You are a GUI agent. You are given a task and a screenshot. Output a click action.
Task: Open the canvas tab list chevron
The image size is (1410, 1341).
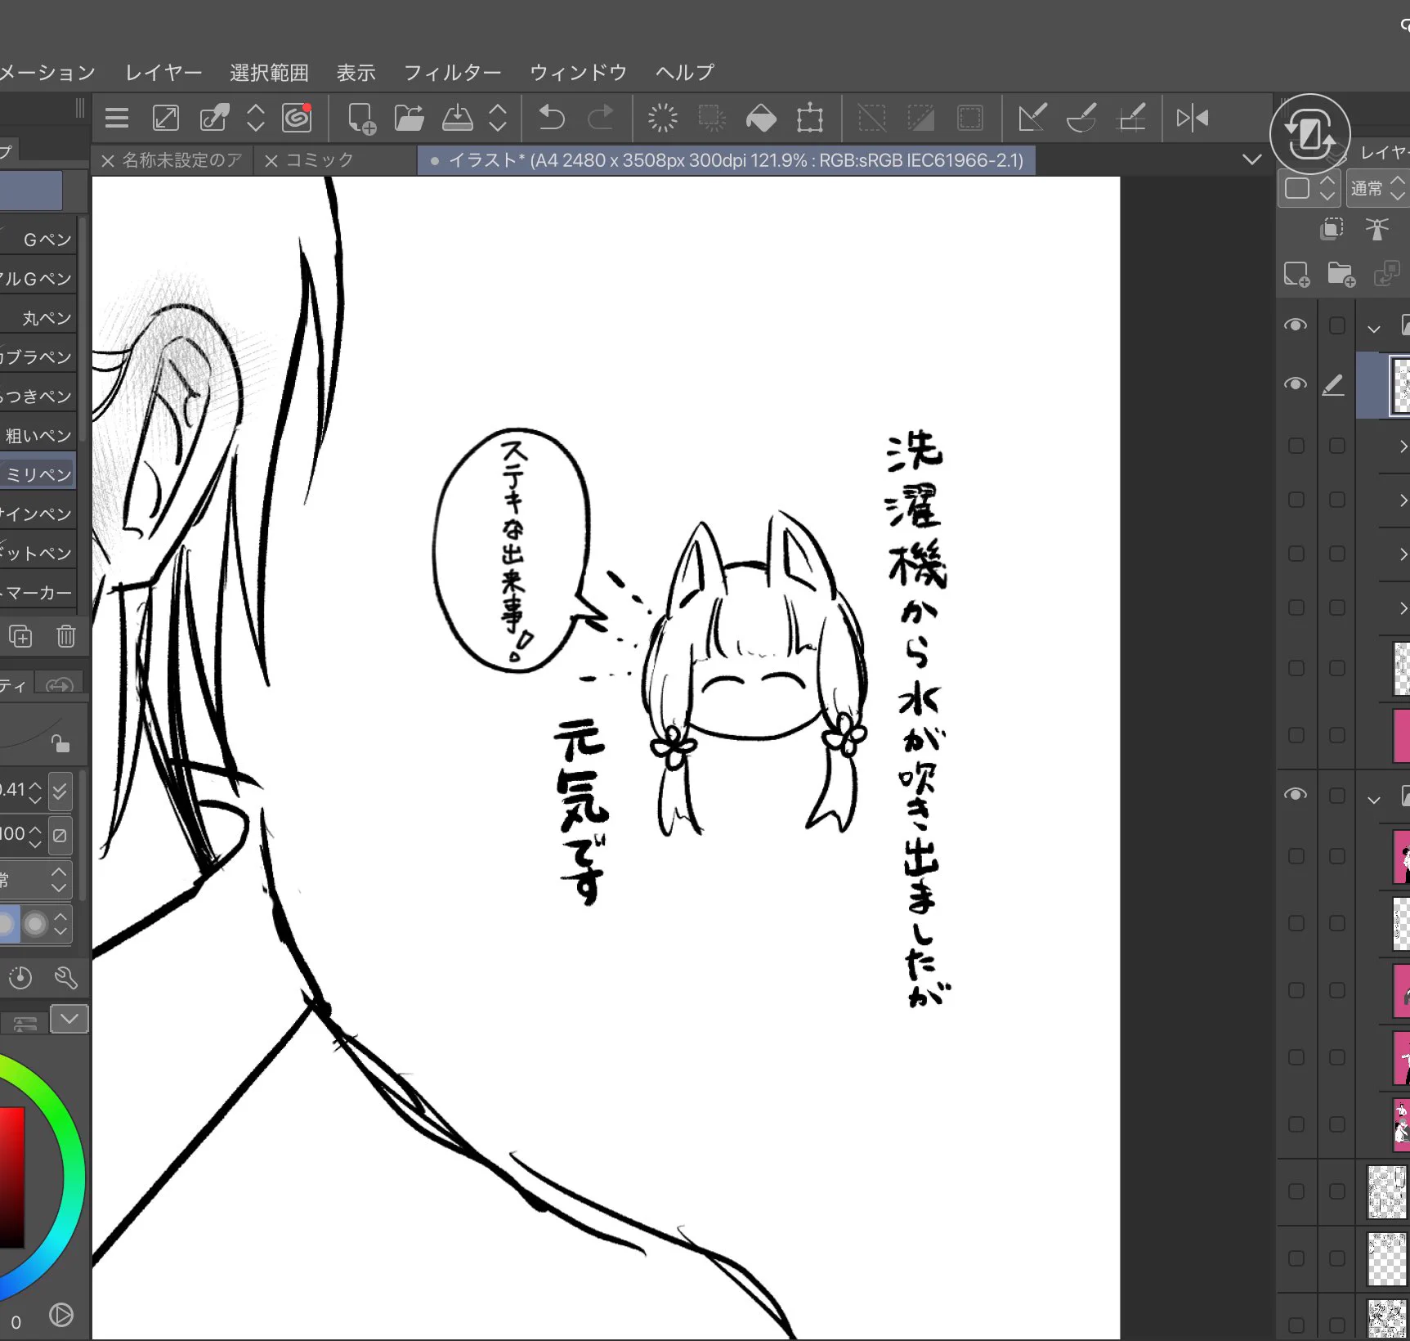click(1251, 159)
